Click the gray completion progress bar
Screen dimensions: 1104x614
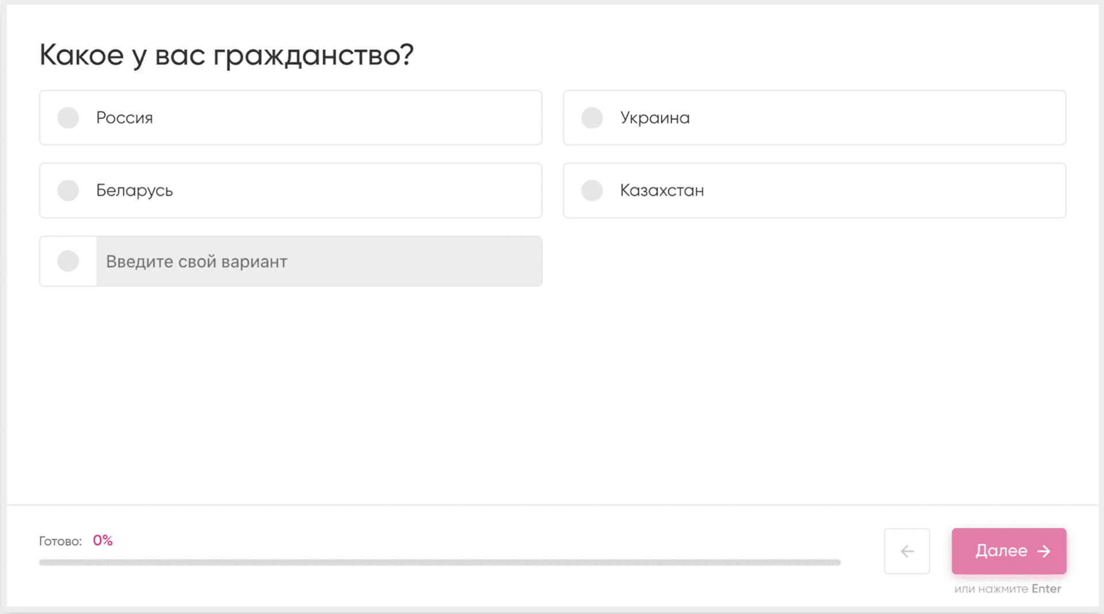click(x=440, y=562)
